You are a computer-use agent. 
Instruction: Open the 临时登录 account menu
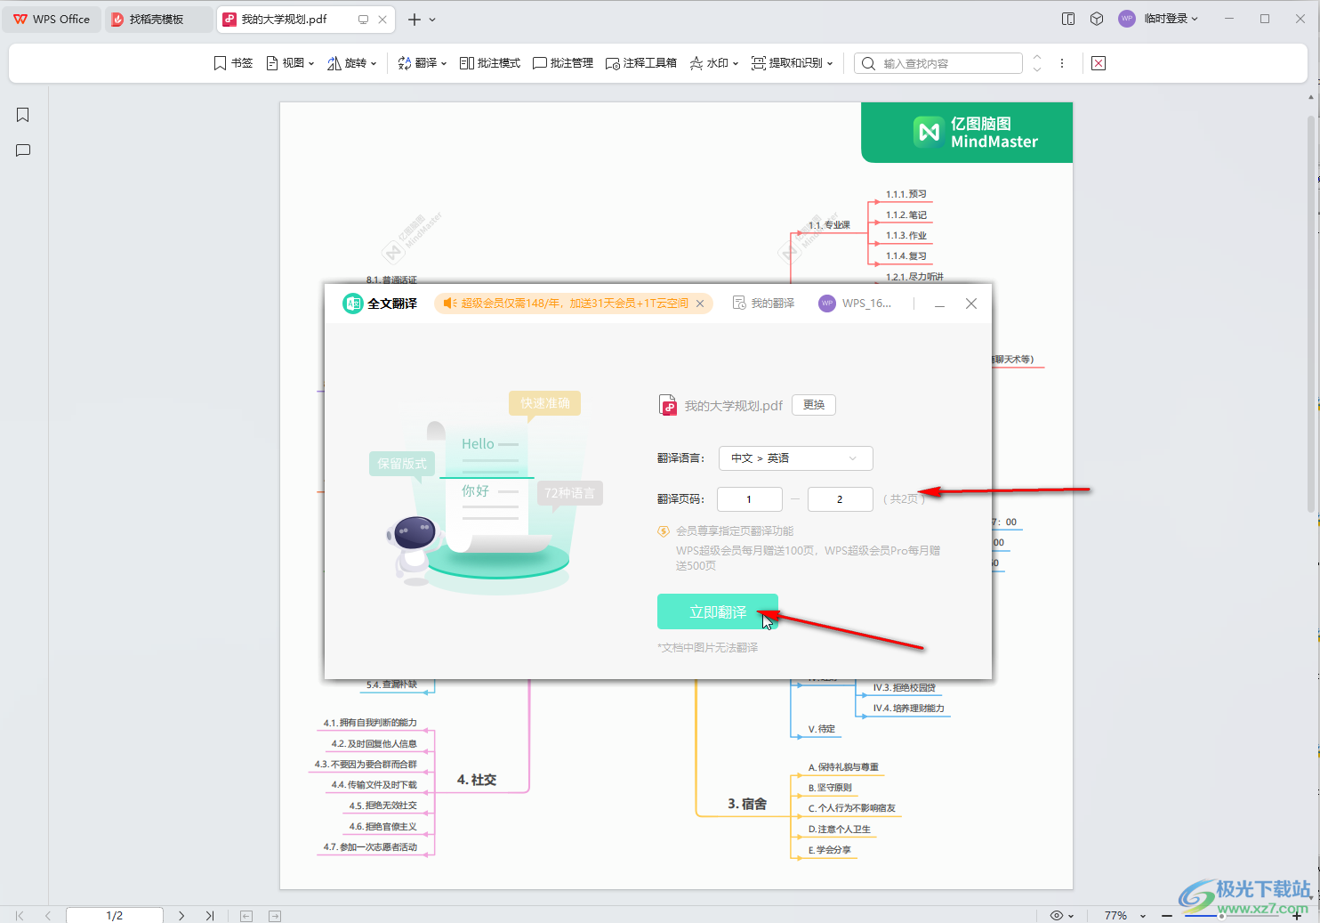pyautogui.click(x=1171, y=19)
